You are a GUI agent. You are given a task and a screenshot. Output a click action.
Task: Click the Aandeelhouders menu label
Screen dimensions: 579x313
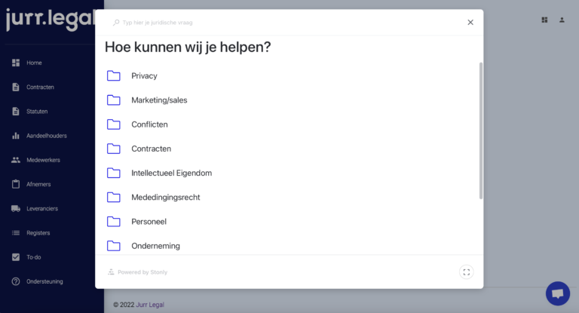coord(47,136)
